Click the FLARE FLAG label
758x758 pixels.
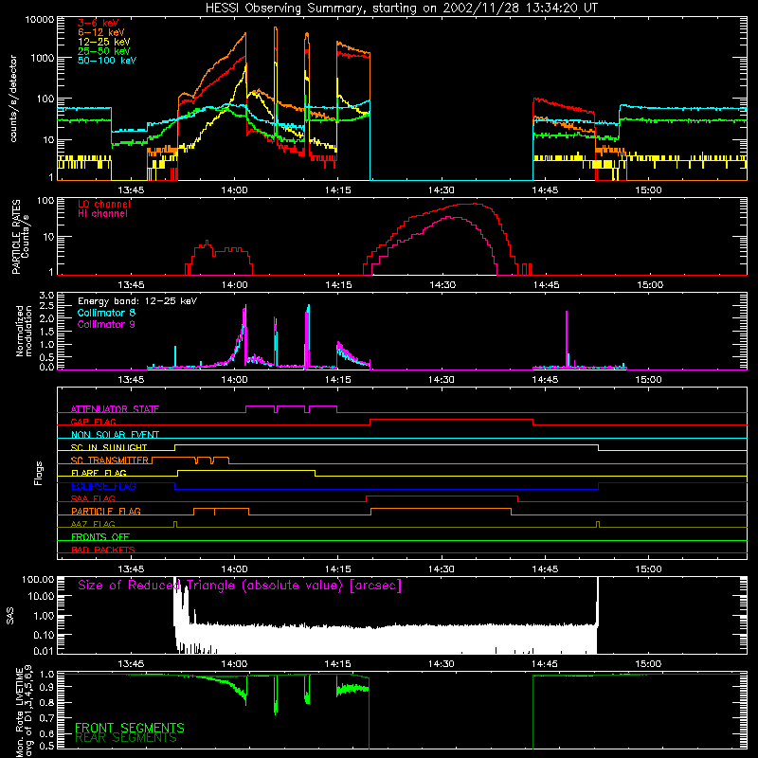[x=99, y=473]
